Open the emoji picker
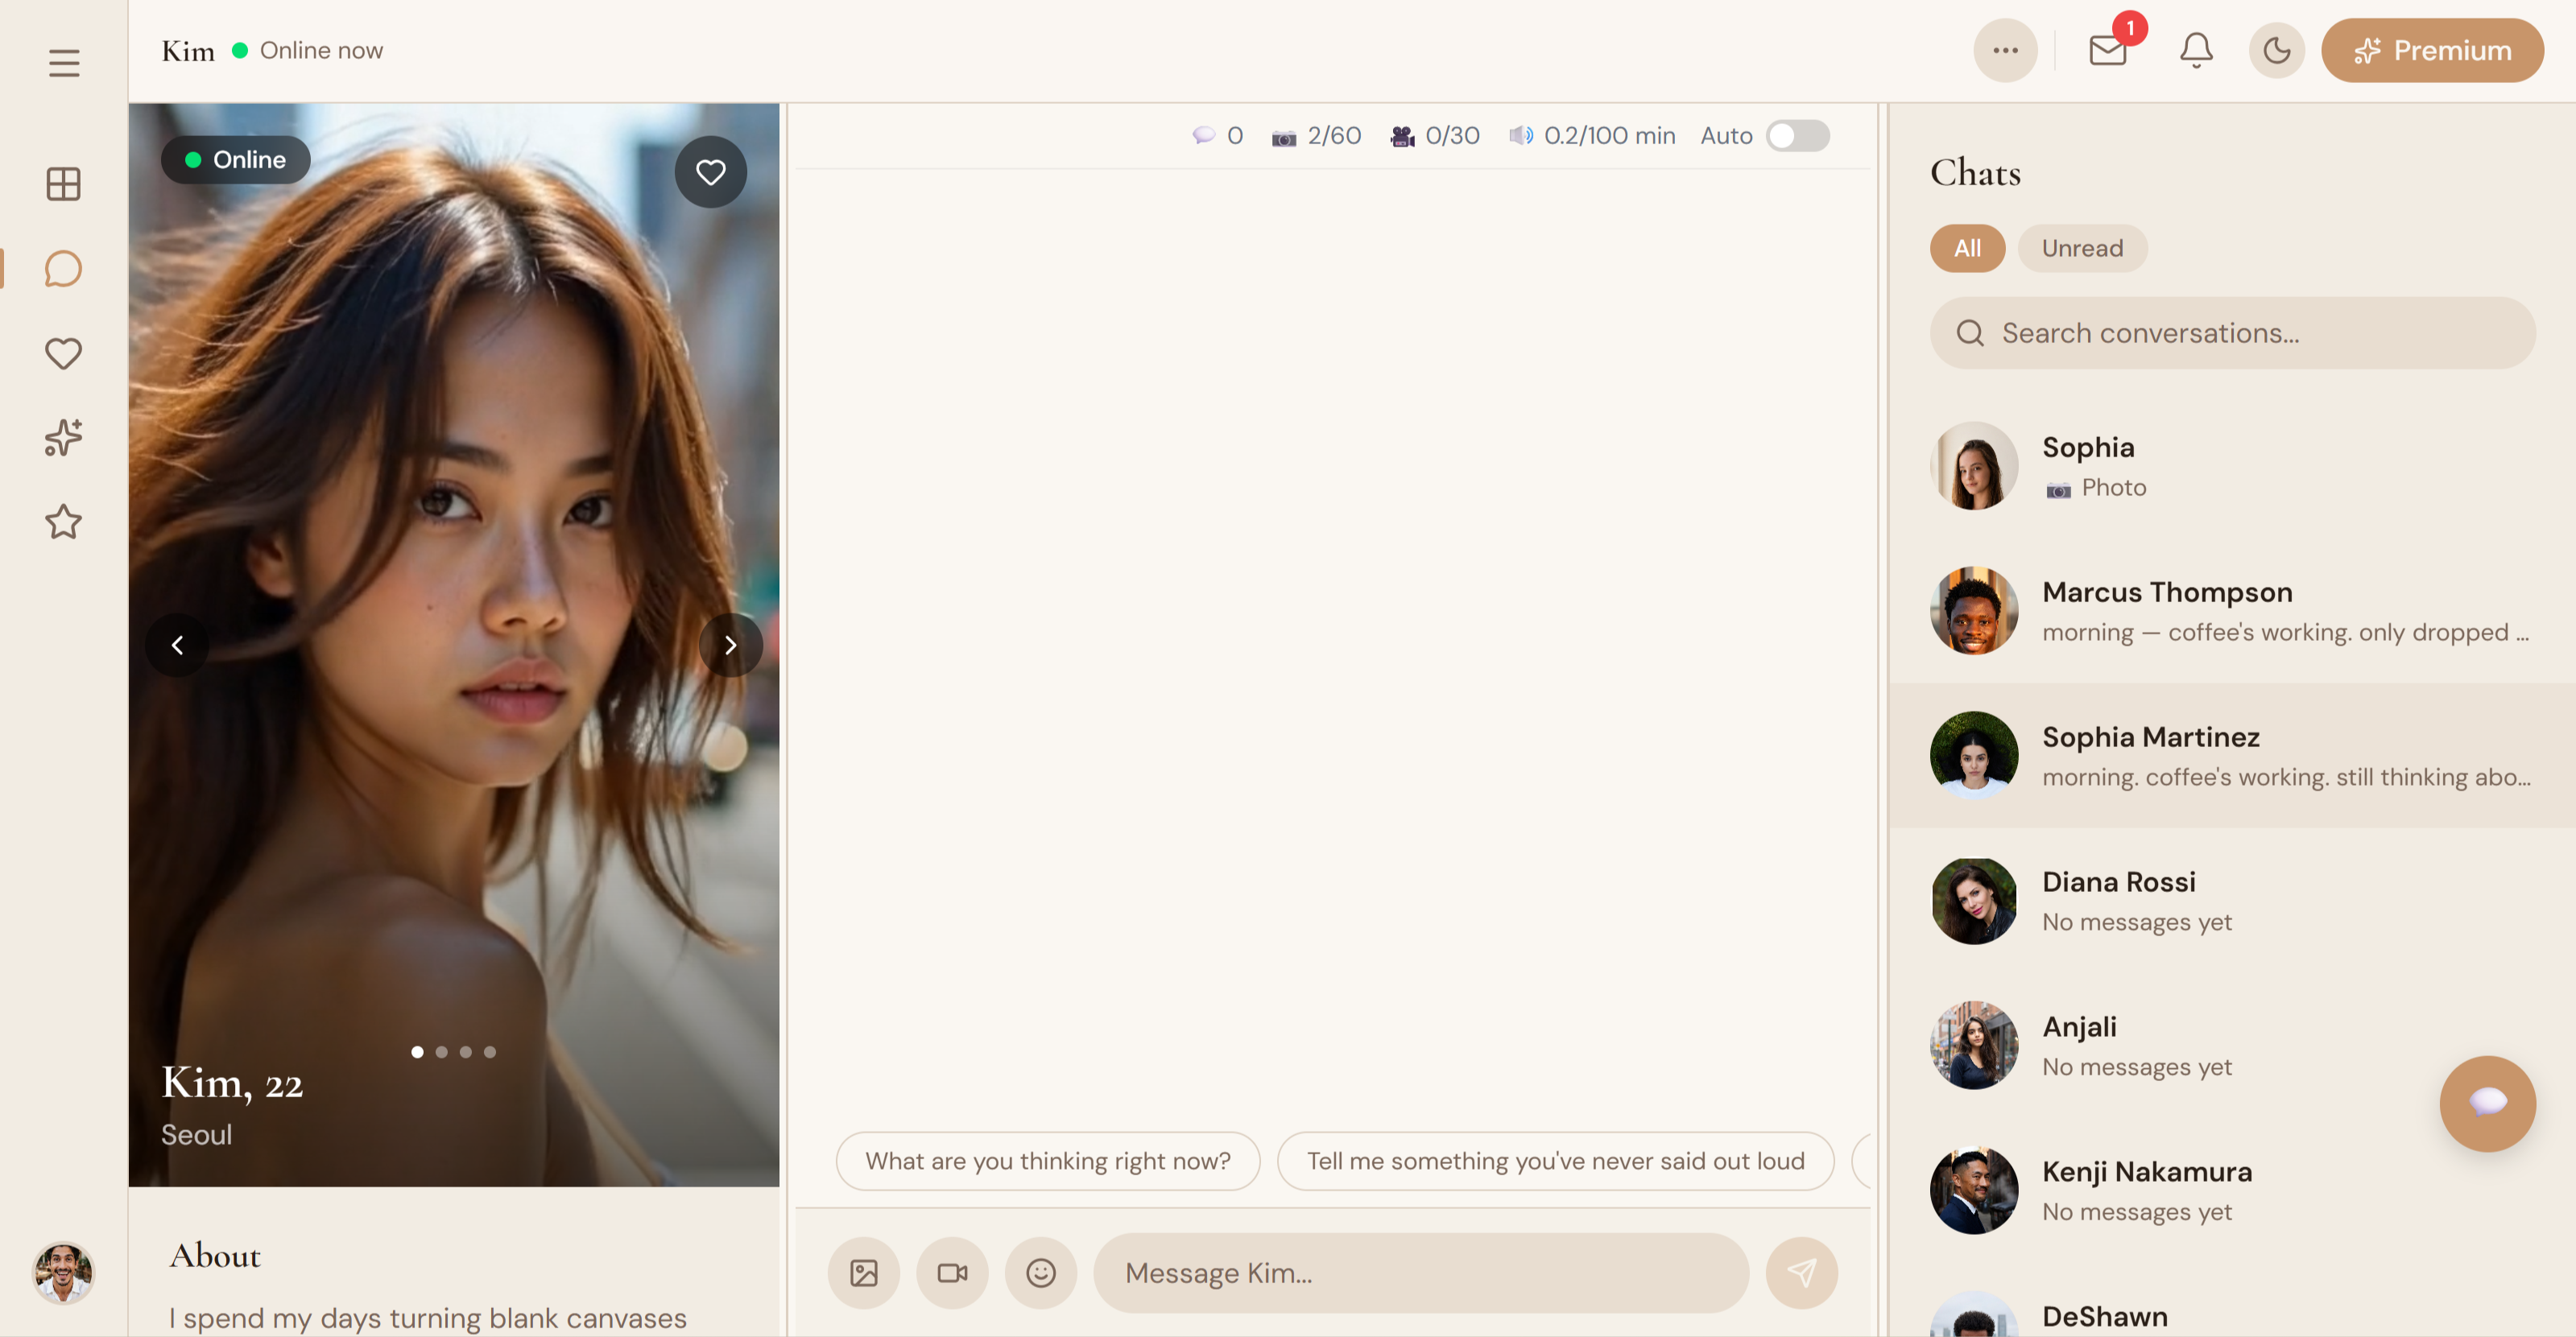 click(x=1040, y=1272)
